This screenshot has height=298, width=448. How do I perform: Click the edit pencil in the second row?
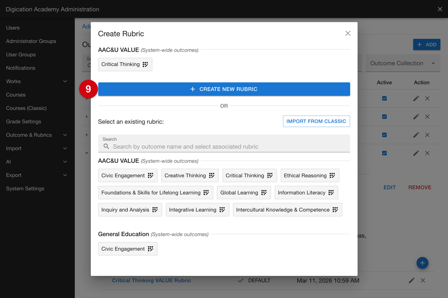pyautogui.click(x=416, y=117)
